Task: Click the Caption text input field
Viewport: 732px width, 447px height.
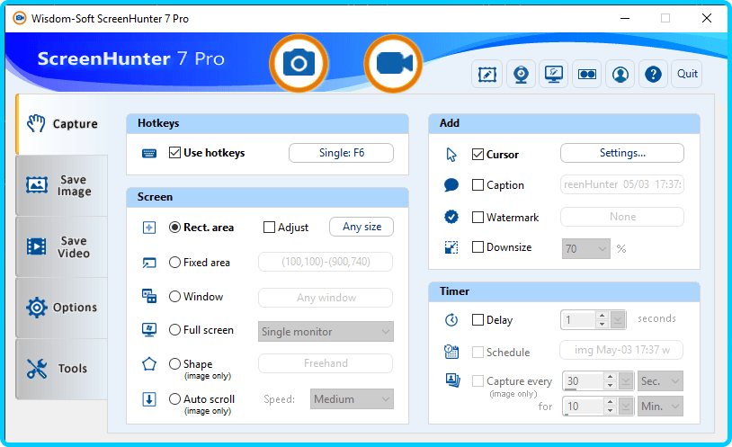Action: (621, 184)
